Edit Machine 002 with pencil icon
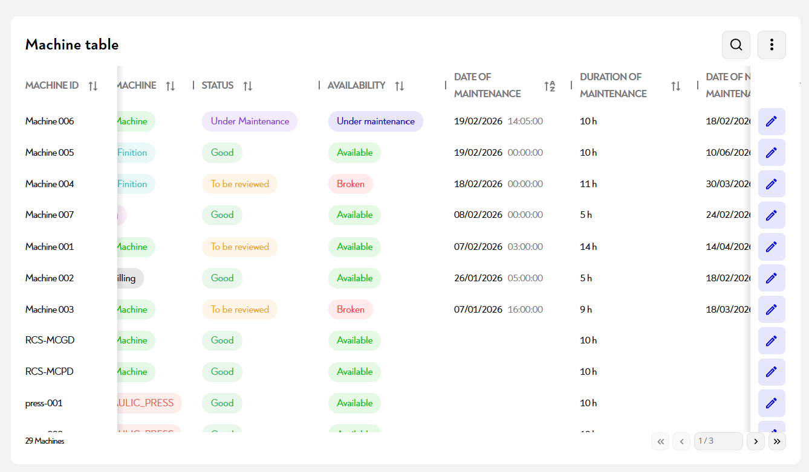Screen dimensions: 809x472 coord(772,278)
